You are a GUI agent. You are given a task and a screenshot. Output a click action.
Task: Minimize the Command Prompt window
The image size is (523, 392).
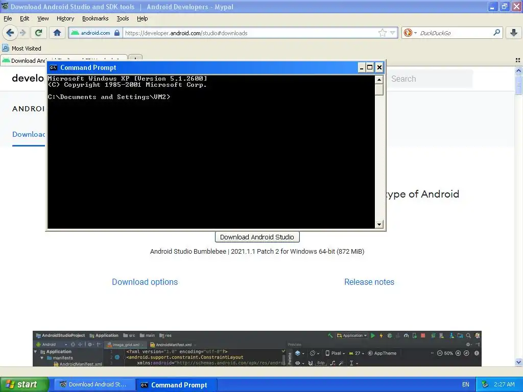coord(361,68)
